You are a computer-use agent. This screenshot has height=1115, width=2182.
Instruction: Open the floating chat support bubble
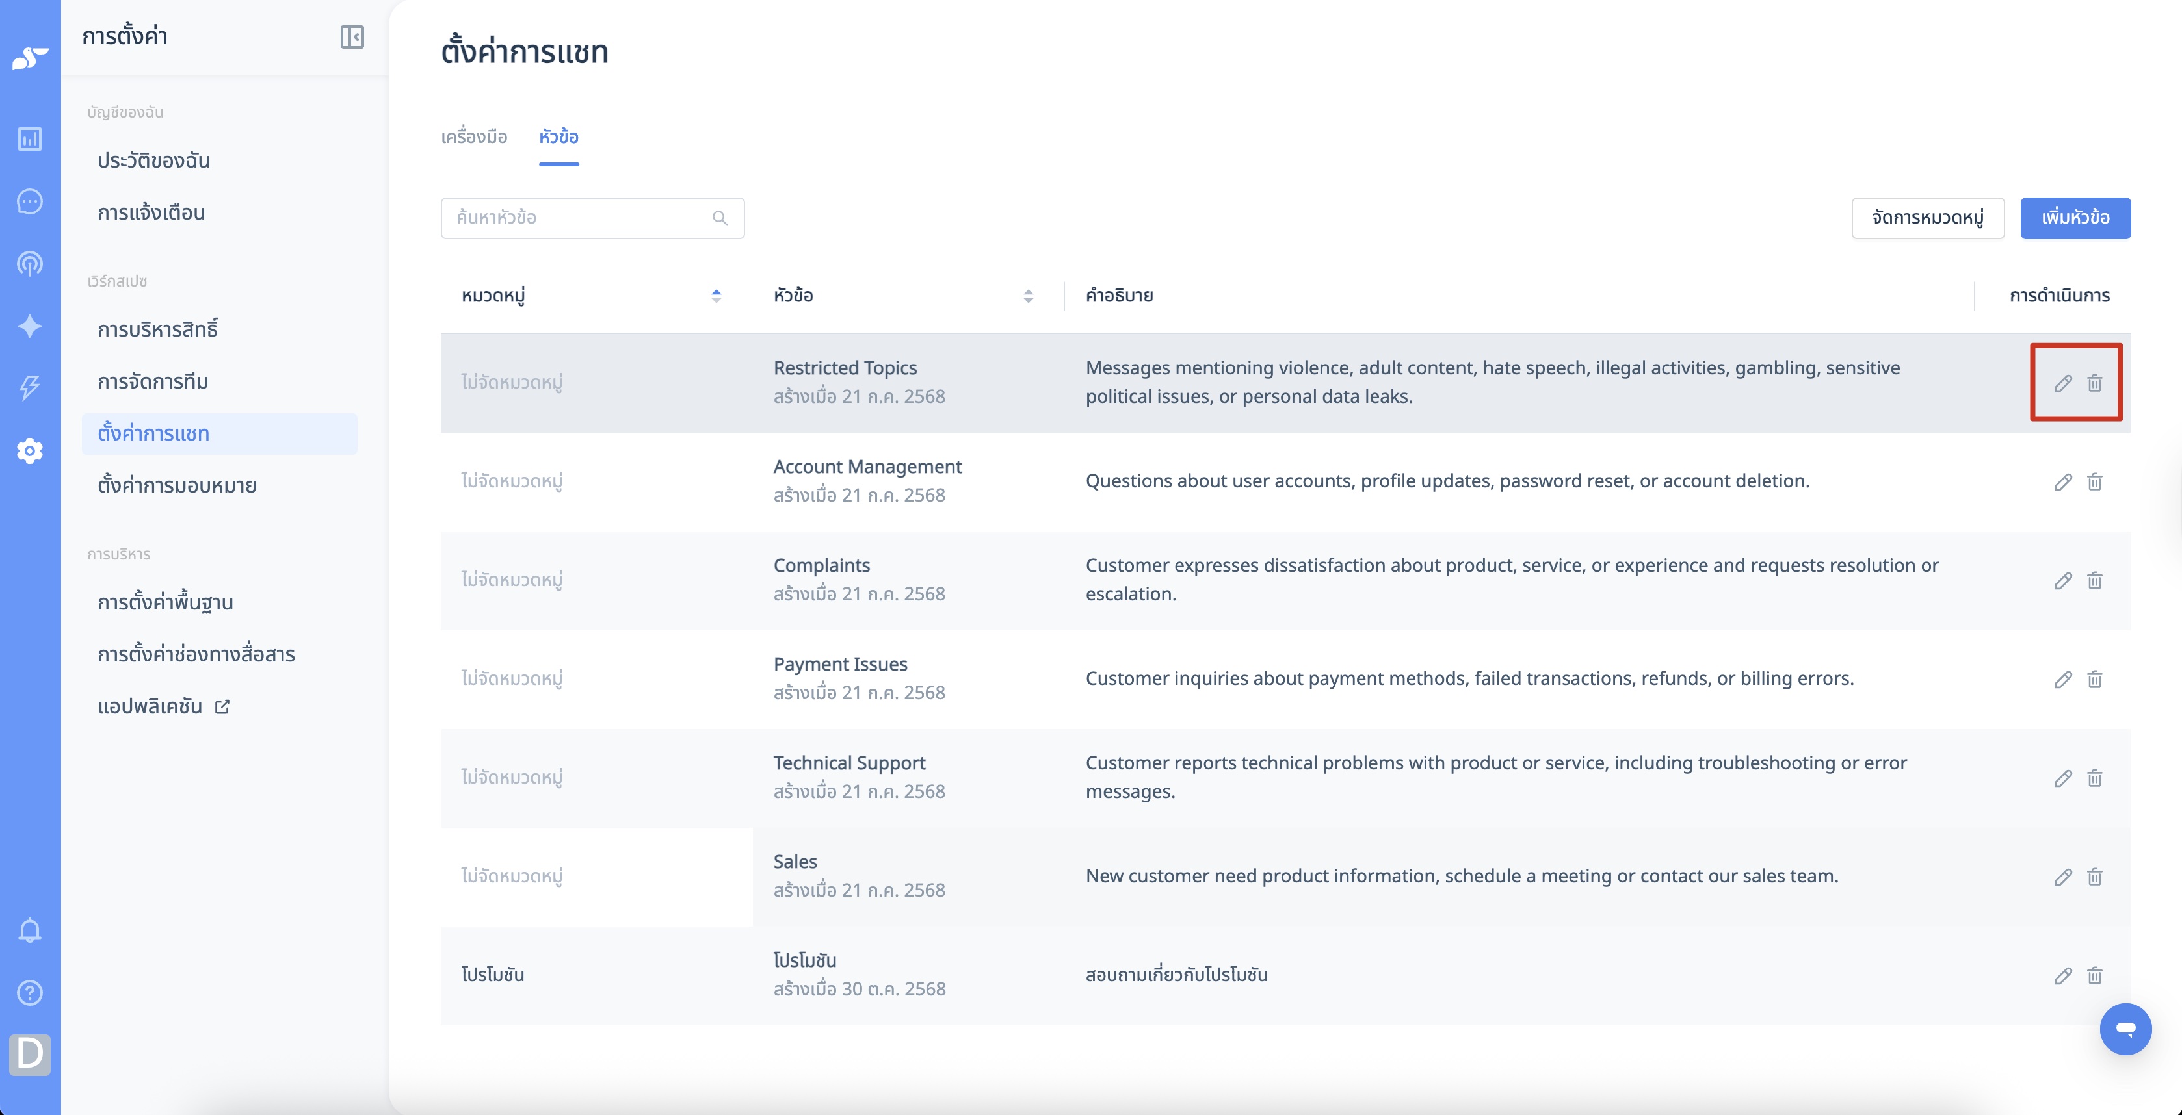pyautogui.click(x=2125, y=1029)
